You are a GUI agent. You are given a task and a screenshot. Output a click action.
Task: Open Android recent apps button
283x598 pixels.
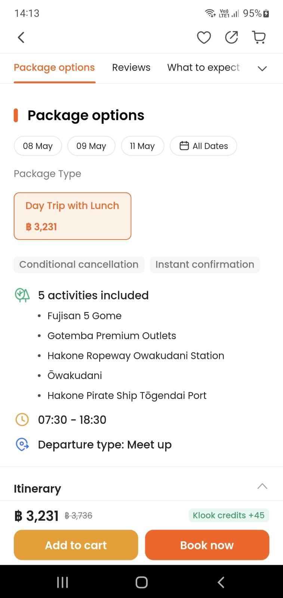coord(62,582)
